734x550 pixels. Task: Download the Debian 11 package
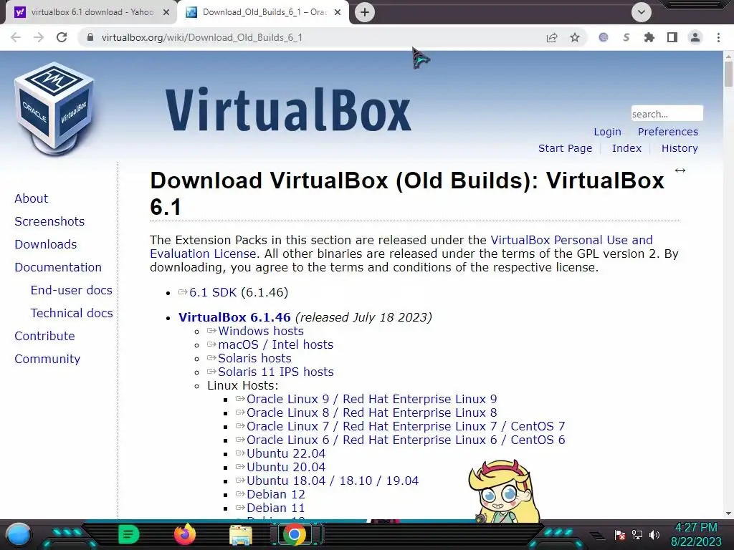(x=275, y=508)
